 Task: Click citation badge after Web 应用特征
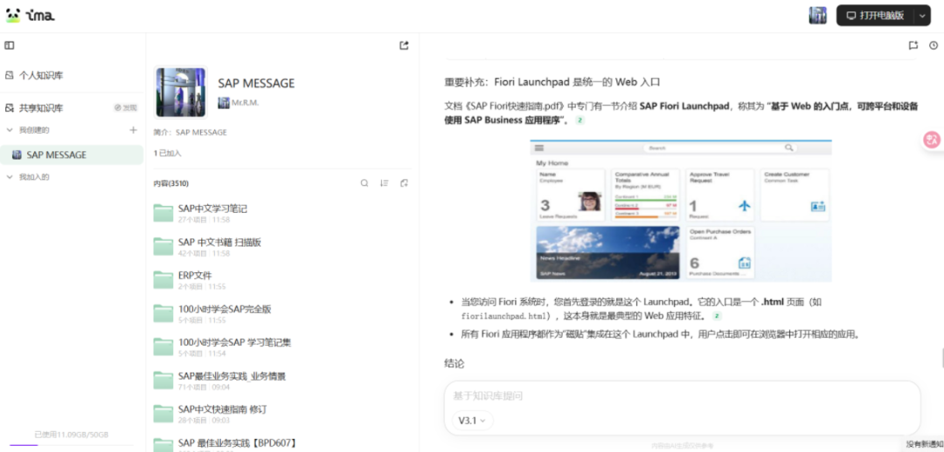click(x=717, y=316)
